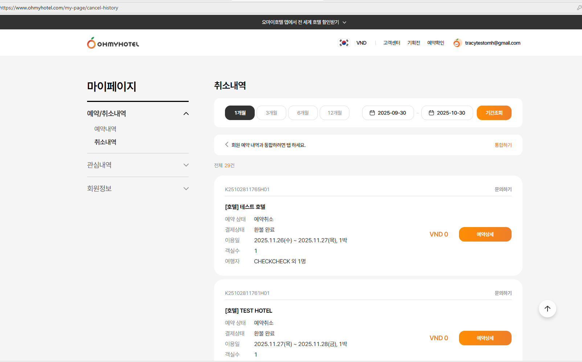Image resolution: width=582 pixels, height=362 pixels.
Task: Select the 3개월 period filter
Action: tap(271, 113)
